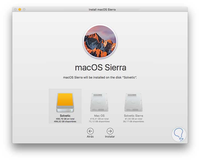The height and width of the screenshot is (161, 200).
Task: Click the Atrás label
Action: 90,137
